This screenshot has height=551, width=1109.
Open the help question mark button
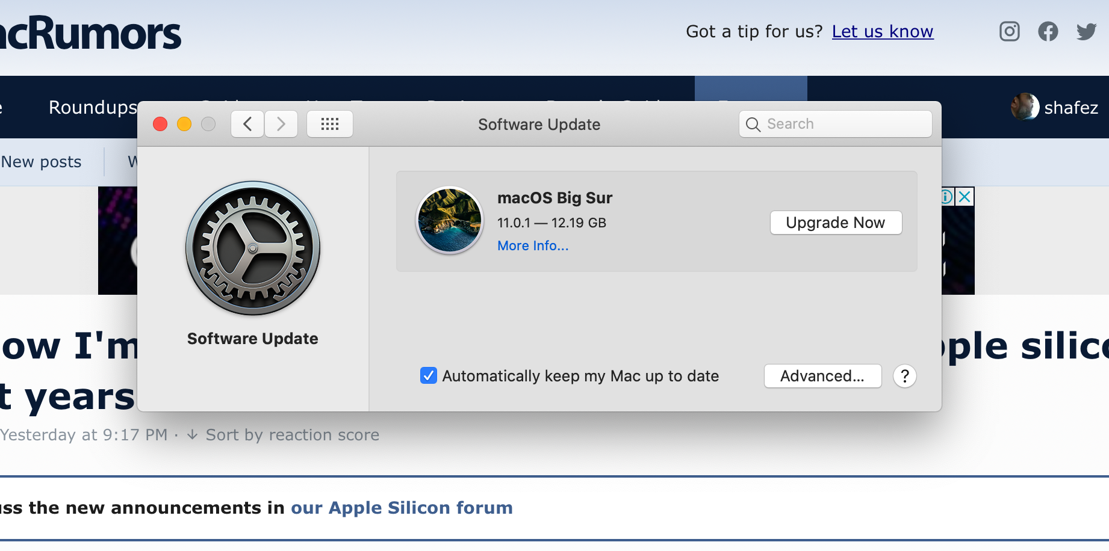[x=905, y=376]
